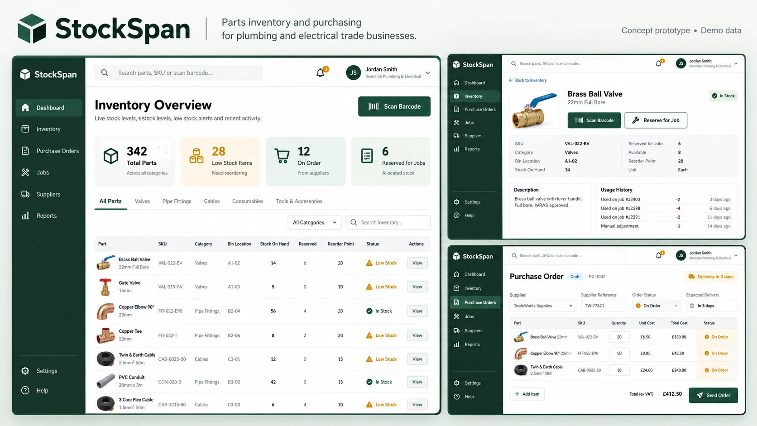
Task: Click the Copper Elbow 90° thumbnail in inventory table
Action: (105, 311)
